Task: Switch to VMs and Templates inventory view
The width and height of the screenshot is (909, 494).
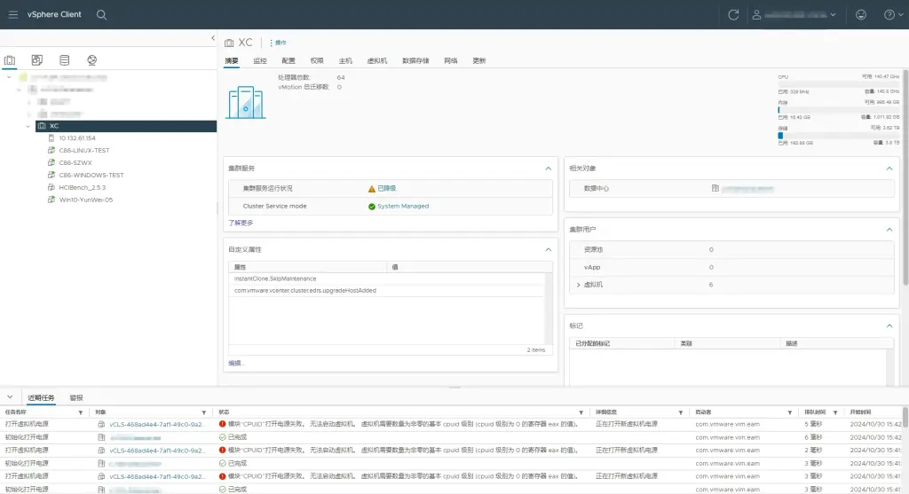Action: (x=36, y=60)
